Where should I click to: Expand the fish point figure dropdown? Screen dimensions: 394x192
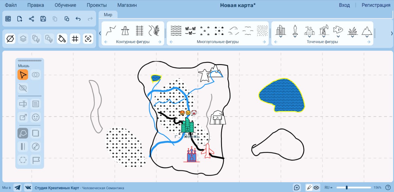tap(338, 36)
